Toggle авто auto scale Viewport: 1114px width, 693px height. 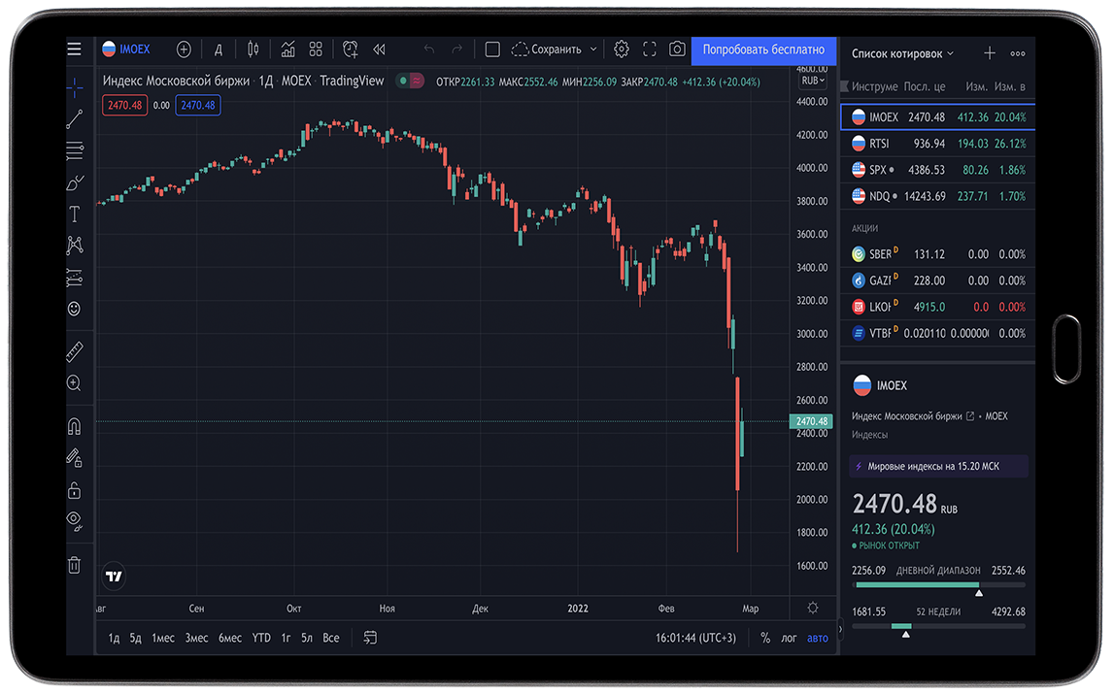(x=818, y=638)
